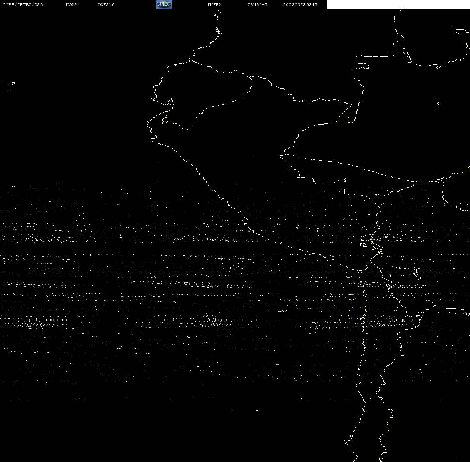
Task: Click the 200803280845 timestamp text
Action: pos(300,4)
